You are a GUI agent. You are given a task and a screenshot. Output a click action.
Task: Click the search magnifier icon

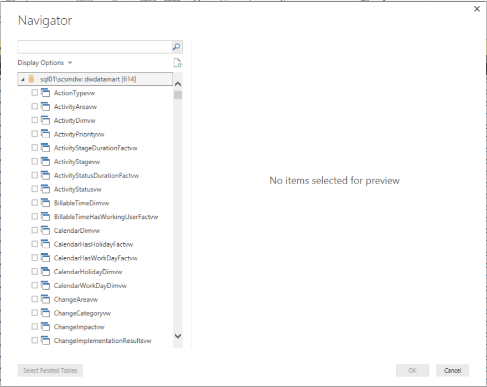click(176, 47)
